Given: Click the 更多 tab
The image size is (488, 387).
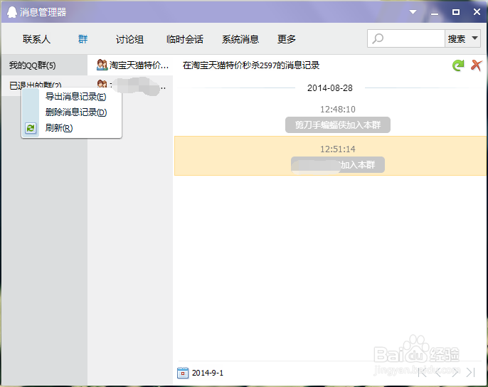Looking at the screenshot, I should 286,39.
